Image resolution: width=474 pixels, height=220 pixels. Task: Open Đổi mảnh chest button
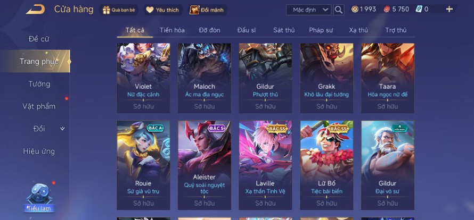tap(207, 10)
